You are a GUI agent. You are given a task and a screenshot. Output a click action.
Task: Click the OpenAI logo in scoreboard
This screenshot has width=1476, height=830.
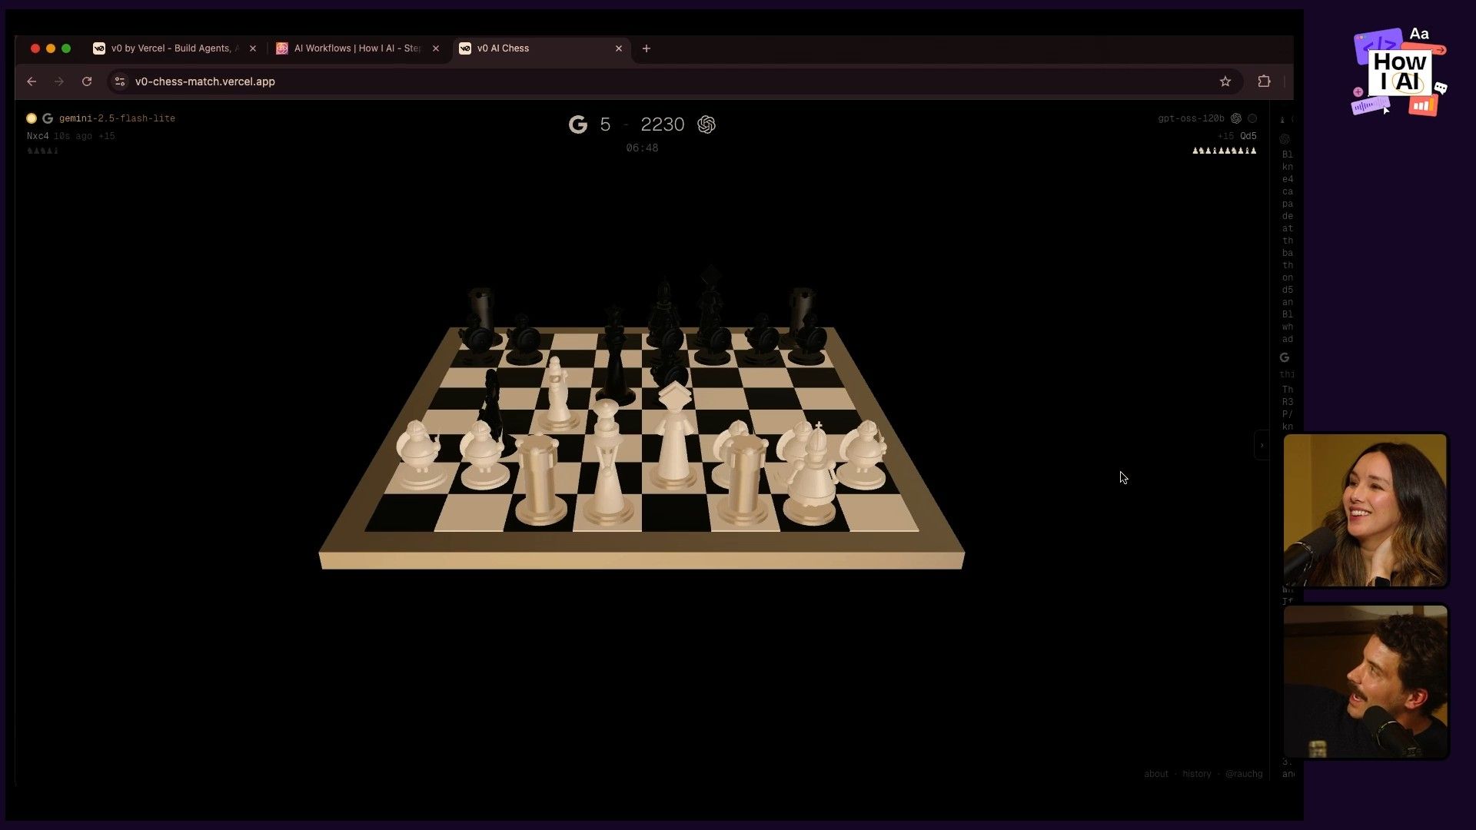[706, 124]
